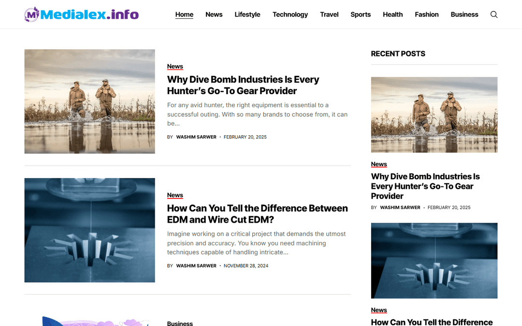Open the Business menu item

point(464,14)
